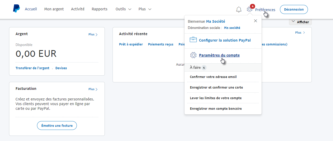333x141 pixels.
Task: Click the 0,00 EUR balance amount
Action: click(x=36, y=54)
